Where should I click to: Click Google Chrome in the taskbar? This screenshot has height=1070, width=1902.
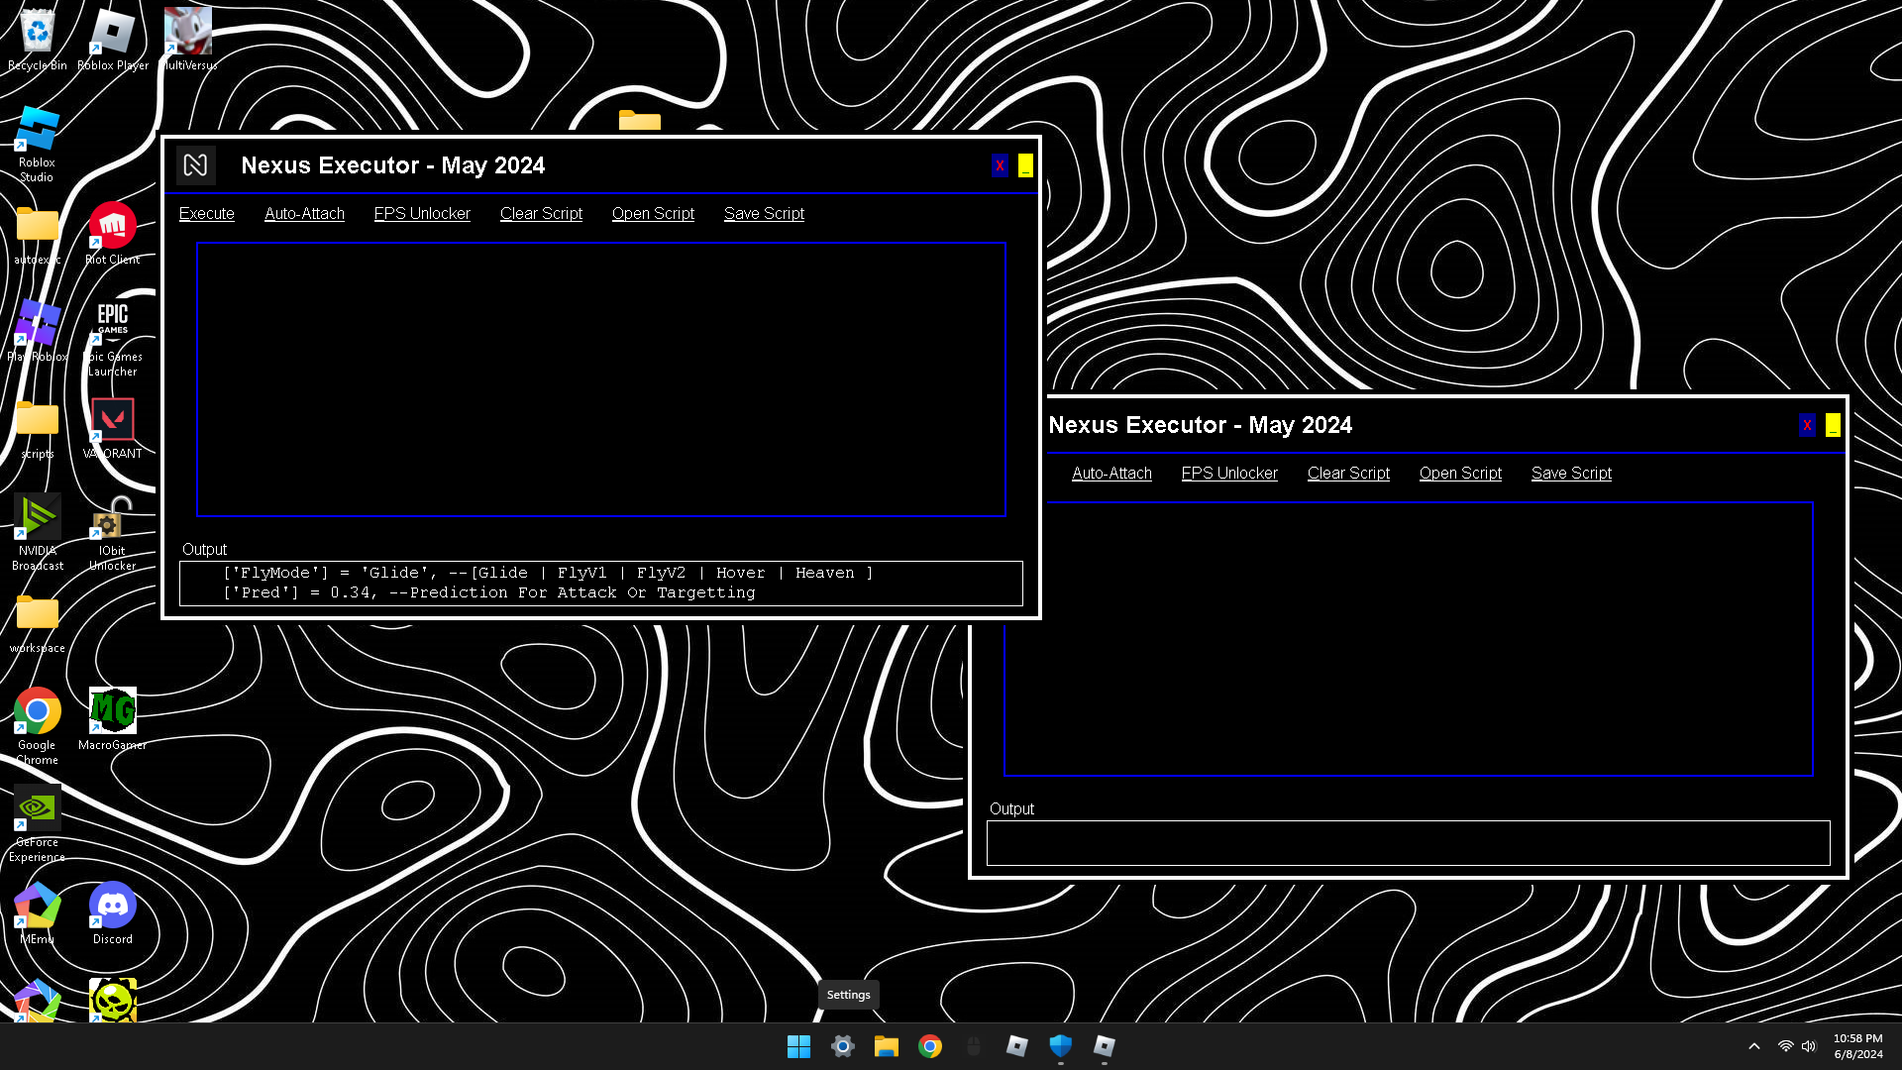[929, 1046]
